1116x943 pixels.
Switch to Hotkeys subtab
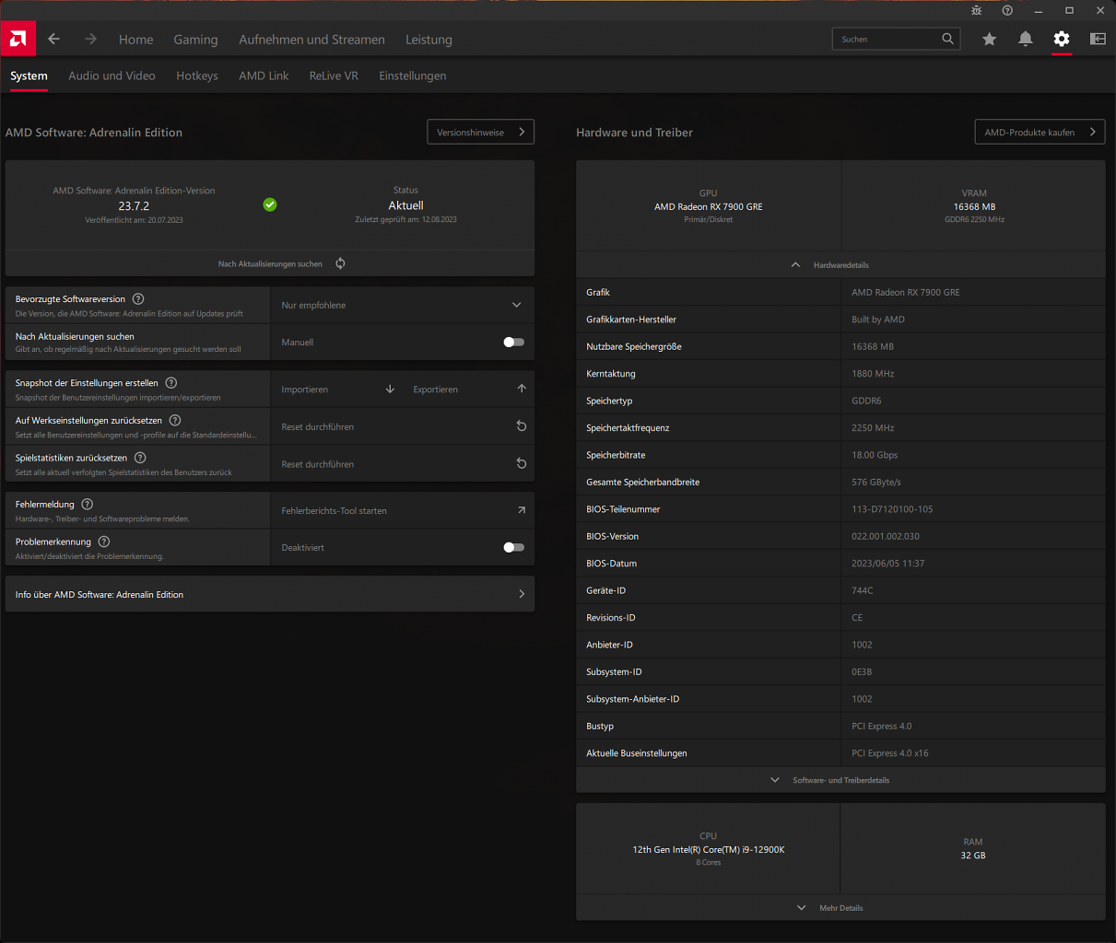point(197,76)
